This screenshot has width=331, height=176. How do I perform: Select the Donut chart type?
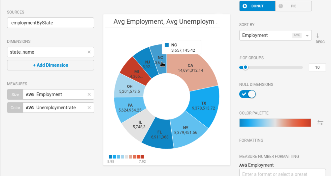257,6
